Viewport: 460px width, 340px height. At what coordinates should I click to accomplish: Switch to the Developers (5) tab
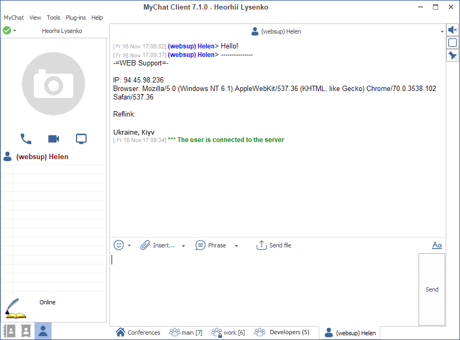click(283, 333)
